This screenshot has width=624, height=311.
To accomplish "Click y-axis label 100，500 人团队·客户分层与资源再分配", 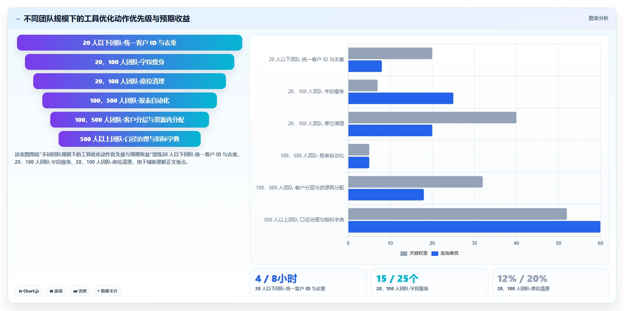I will coord(300,188).
